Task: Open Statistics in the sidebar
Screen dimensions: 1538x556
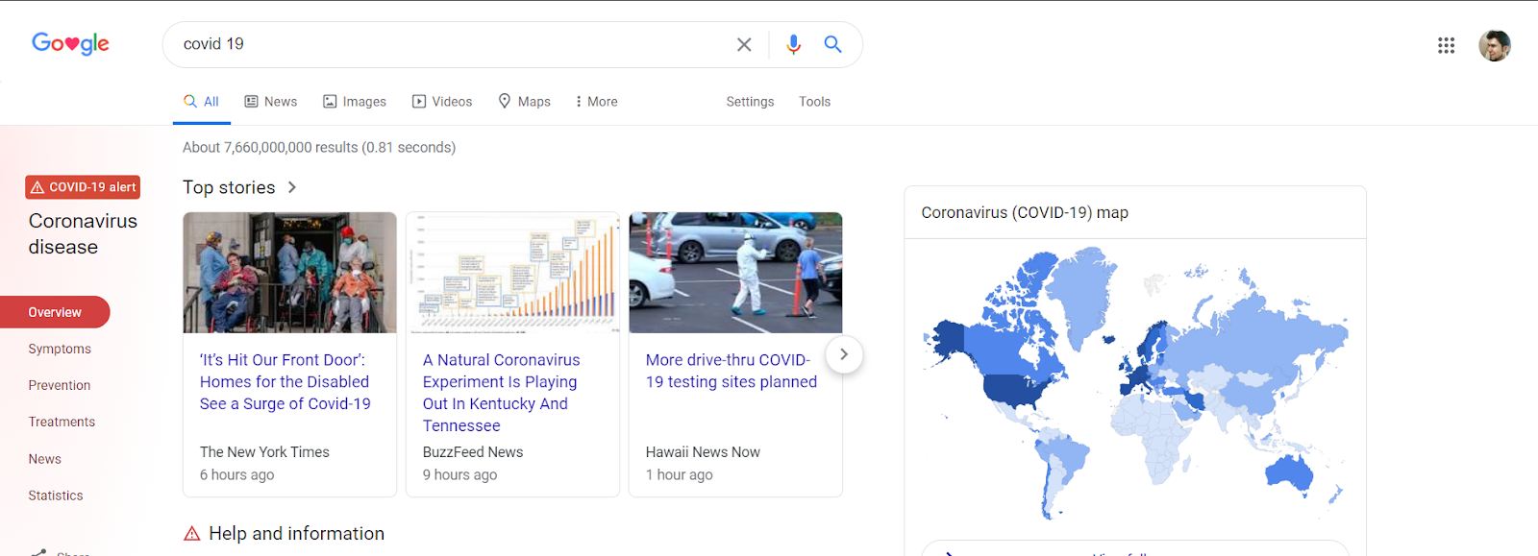Action: (x=56, y=496)
